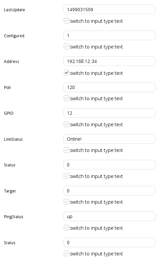Uncheck text type checkbox under Address
168x260 pixels.
(67, 73)
